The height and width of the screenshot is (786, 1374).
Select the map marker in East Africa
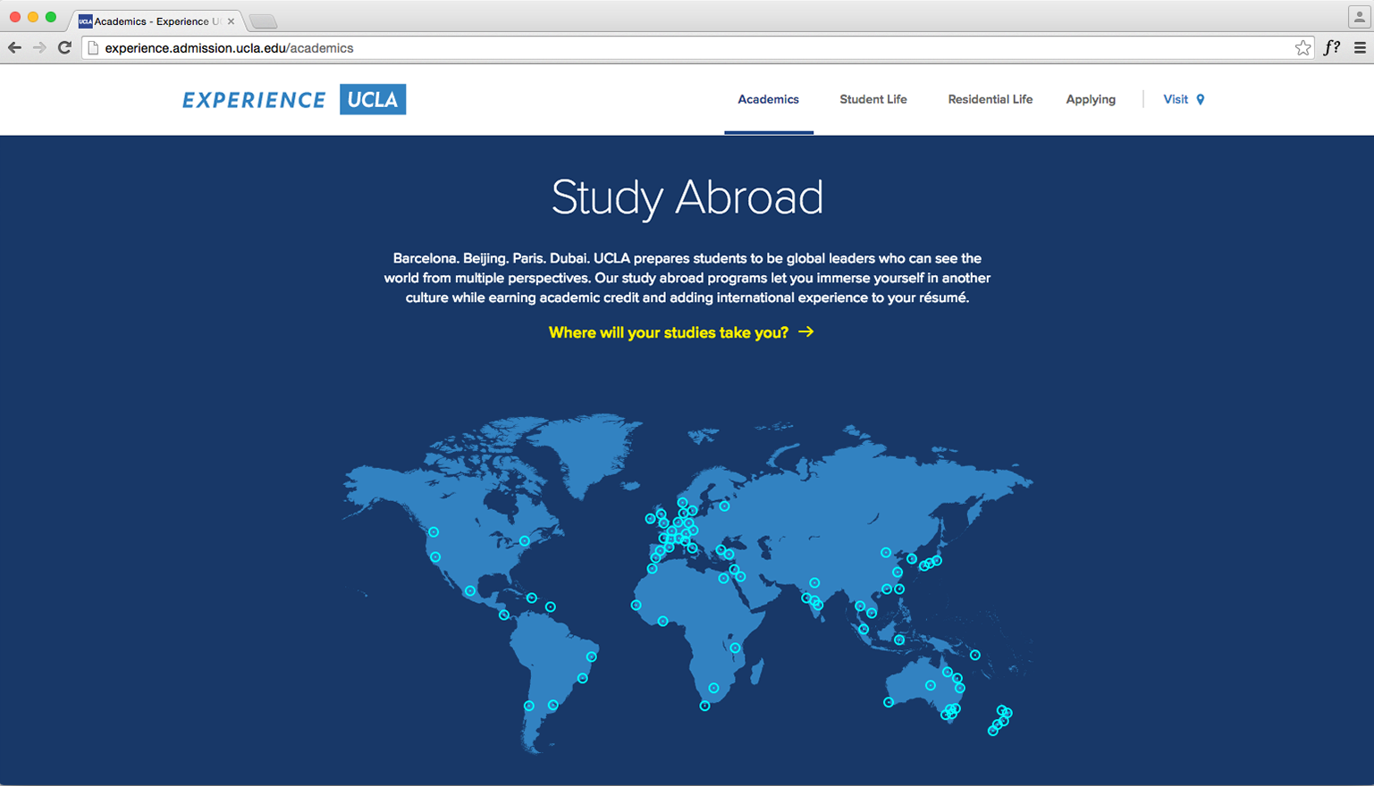(736, 648)
